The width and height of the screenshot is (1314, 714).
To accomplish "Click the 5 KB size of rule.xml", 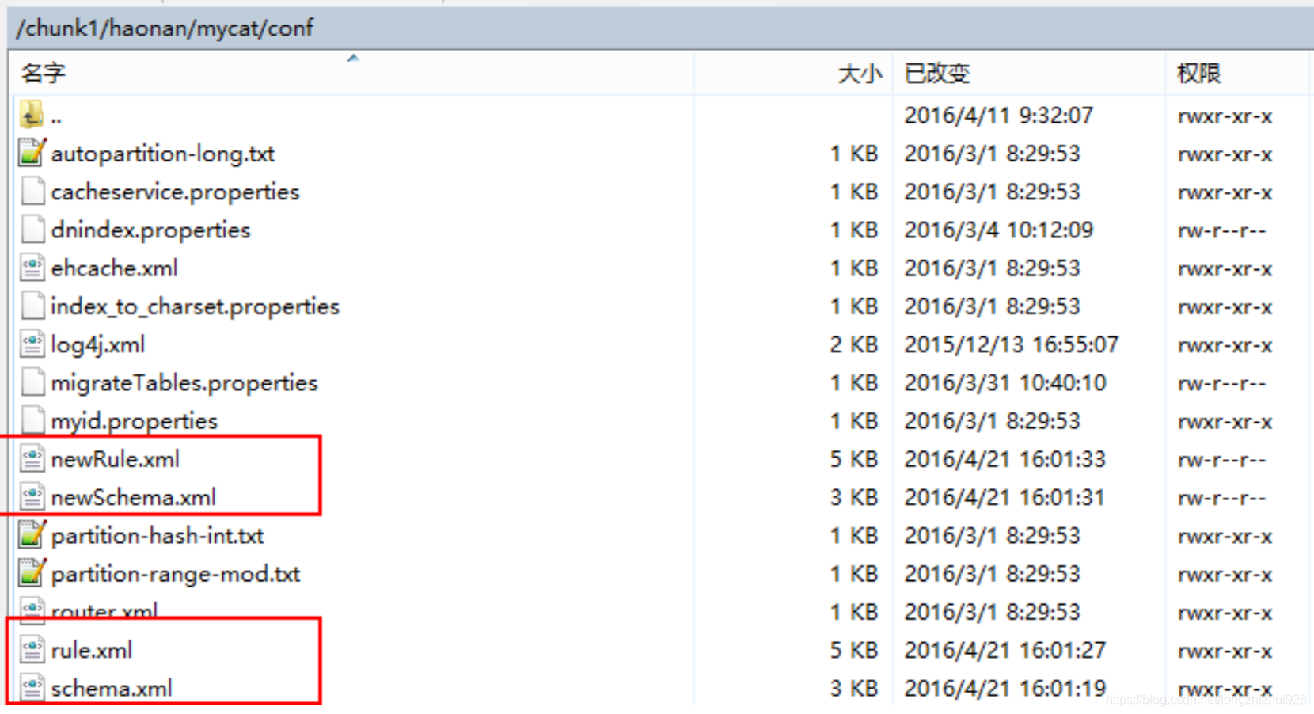I will tap(854, 650).
